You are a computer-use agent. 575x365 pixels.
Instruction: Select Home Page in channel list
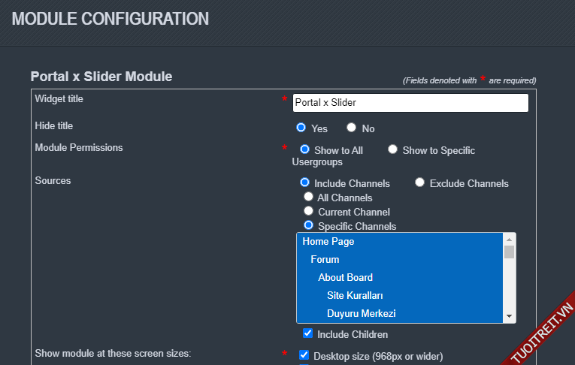328,242
